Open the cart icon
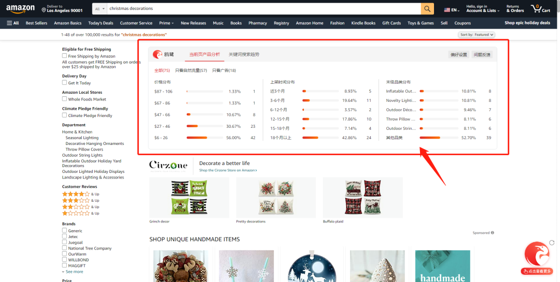 click(540, 9)
